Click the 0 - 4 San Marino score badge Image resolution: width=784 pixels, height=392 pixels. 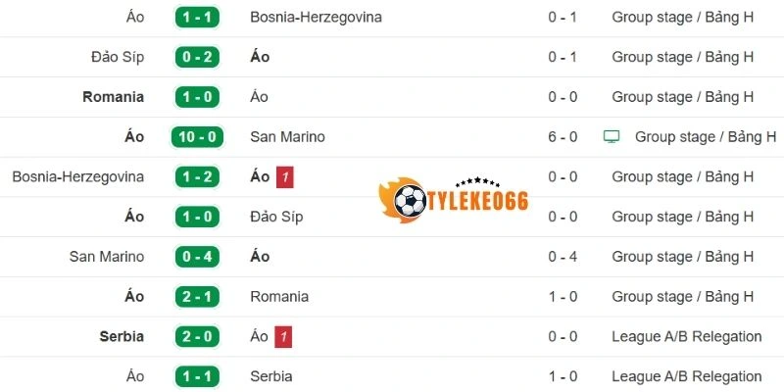click(197, 257)
